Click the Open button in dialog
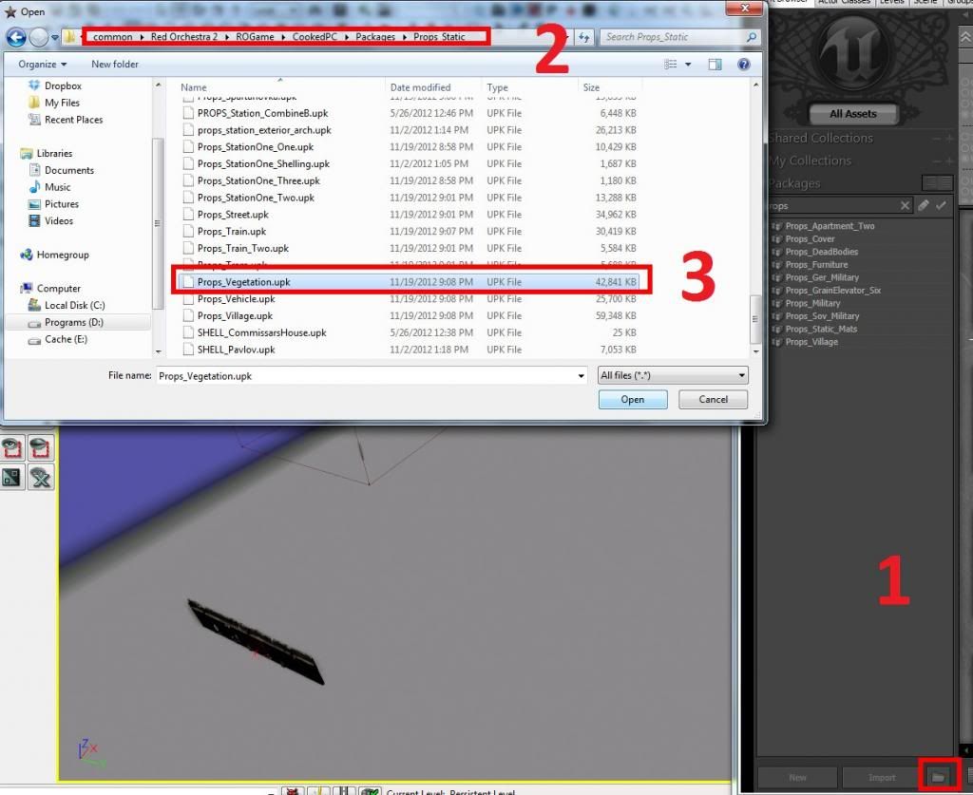The image size is (973, 795). [632, 400]
